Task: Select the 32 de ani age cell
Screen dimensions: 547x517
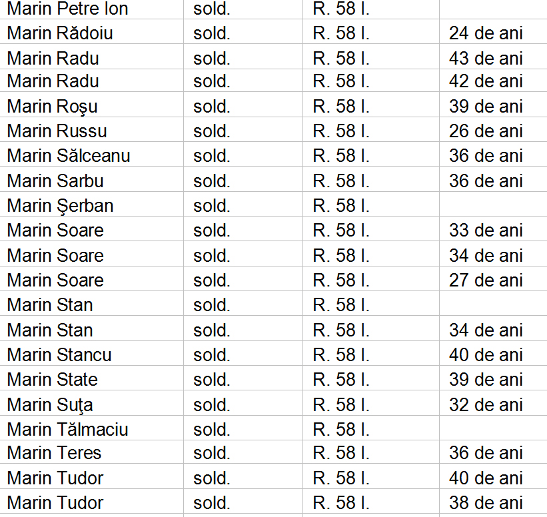Action: click(486, 405)
